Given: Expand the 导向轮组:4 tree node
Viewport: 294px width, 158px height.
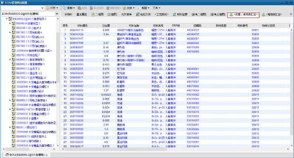Looking at the screenshot, I should [x=10, y=32].
